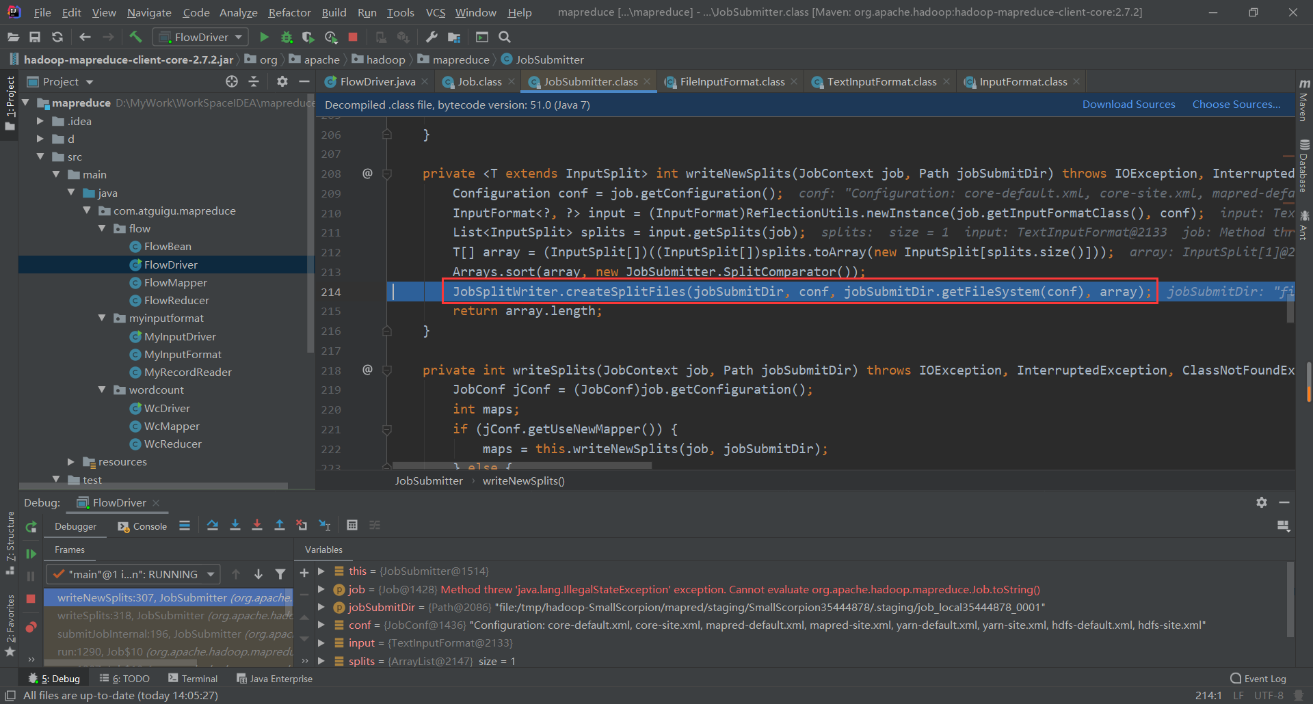Click the Download Sources link
The image size is (1313, 704).
click(1128, 105)
